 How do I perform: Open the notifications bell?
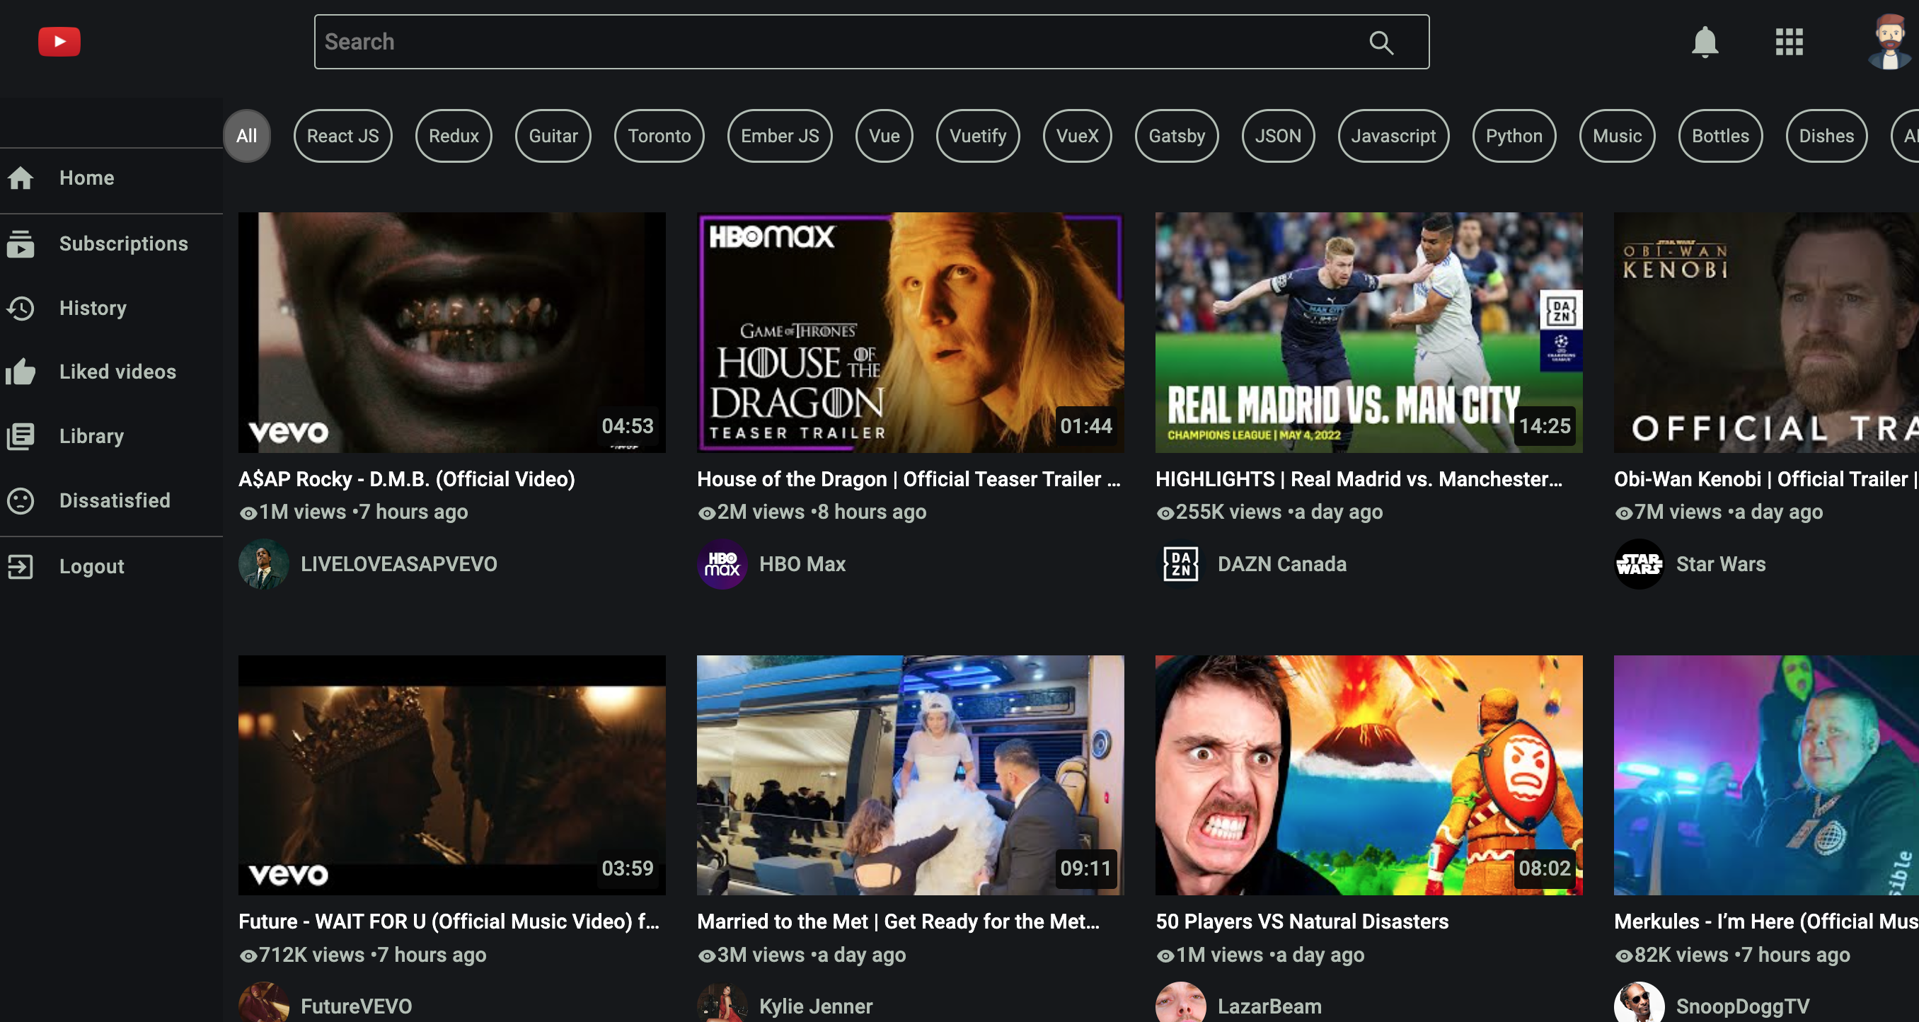tap(1705, 42)
